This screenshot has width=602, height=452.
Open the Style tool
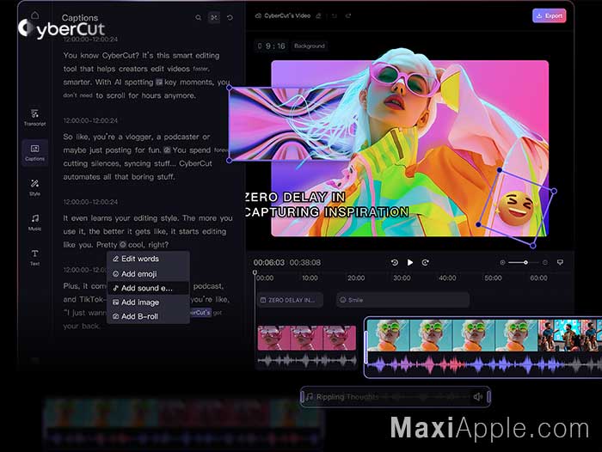(34, 187)
